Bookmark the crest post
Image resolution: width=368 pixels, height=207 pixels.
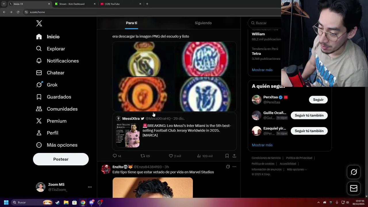227,156
